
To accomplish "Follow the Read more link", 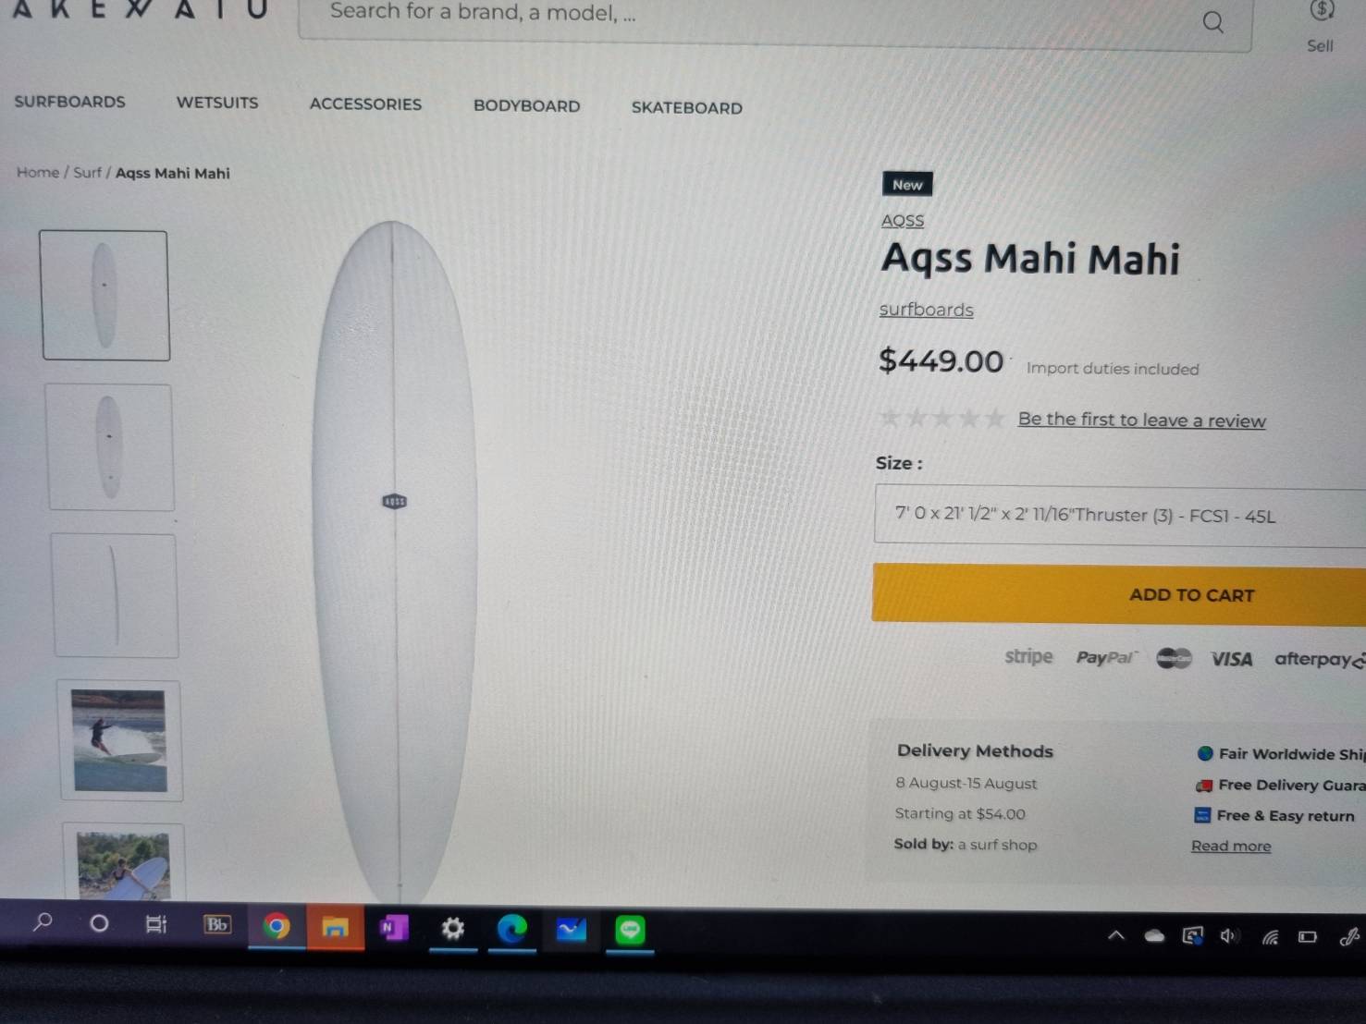I will point(1231,846).
